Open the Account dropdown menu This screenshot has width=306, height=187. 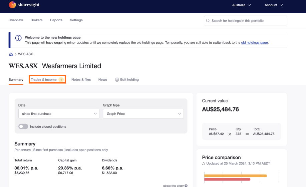click(x=274, y=5)
